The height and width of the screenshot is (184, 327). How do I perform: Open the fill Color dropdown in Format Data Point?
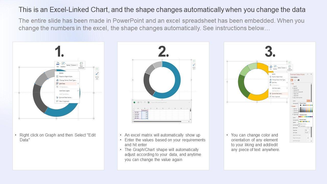pos(308,101)
